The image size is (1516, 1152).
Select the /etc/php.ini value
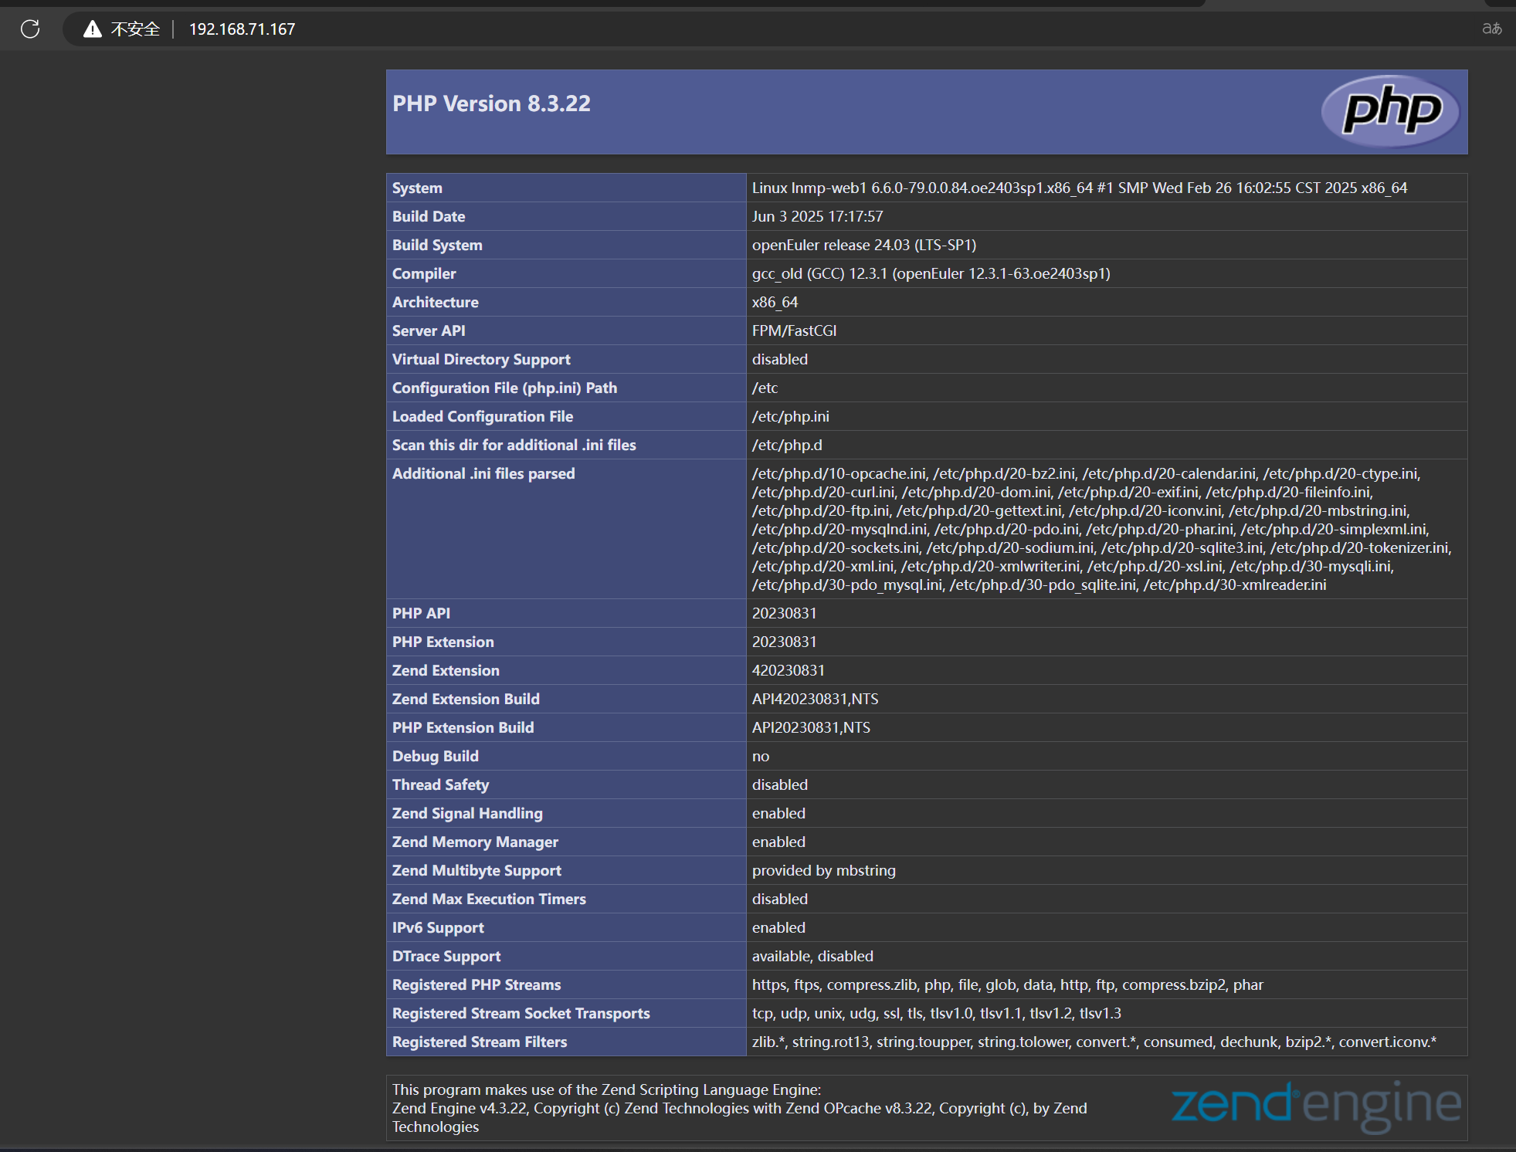click(x=791, y=416)
